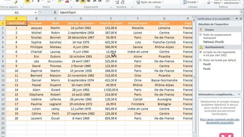Click the vertical scrollbar thumb
This screenshot has height=137, width=244.
194,77
